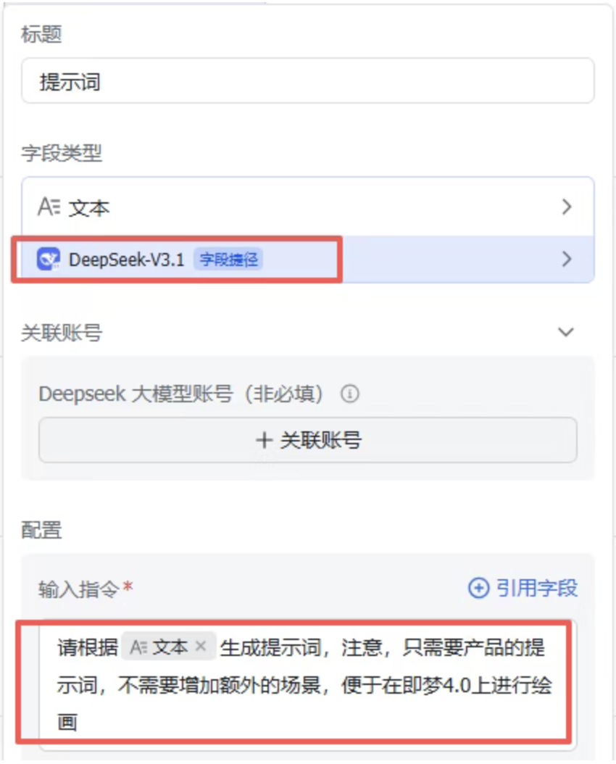Open the chevron on the DeepSeek-V3.1 row
616x764 pixels.
point(566,259)
